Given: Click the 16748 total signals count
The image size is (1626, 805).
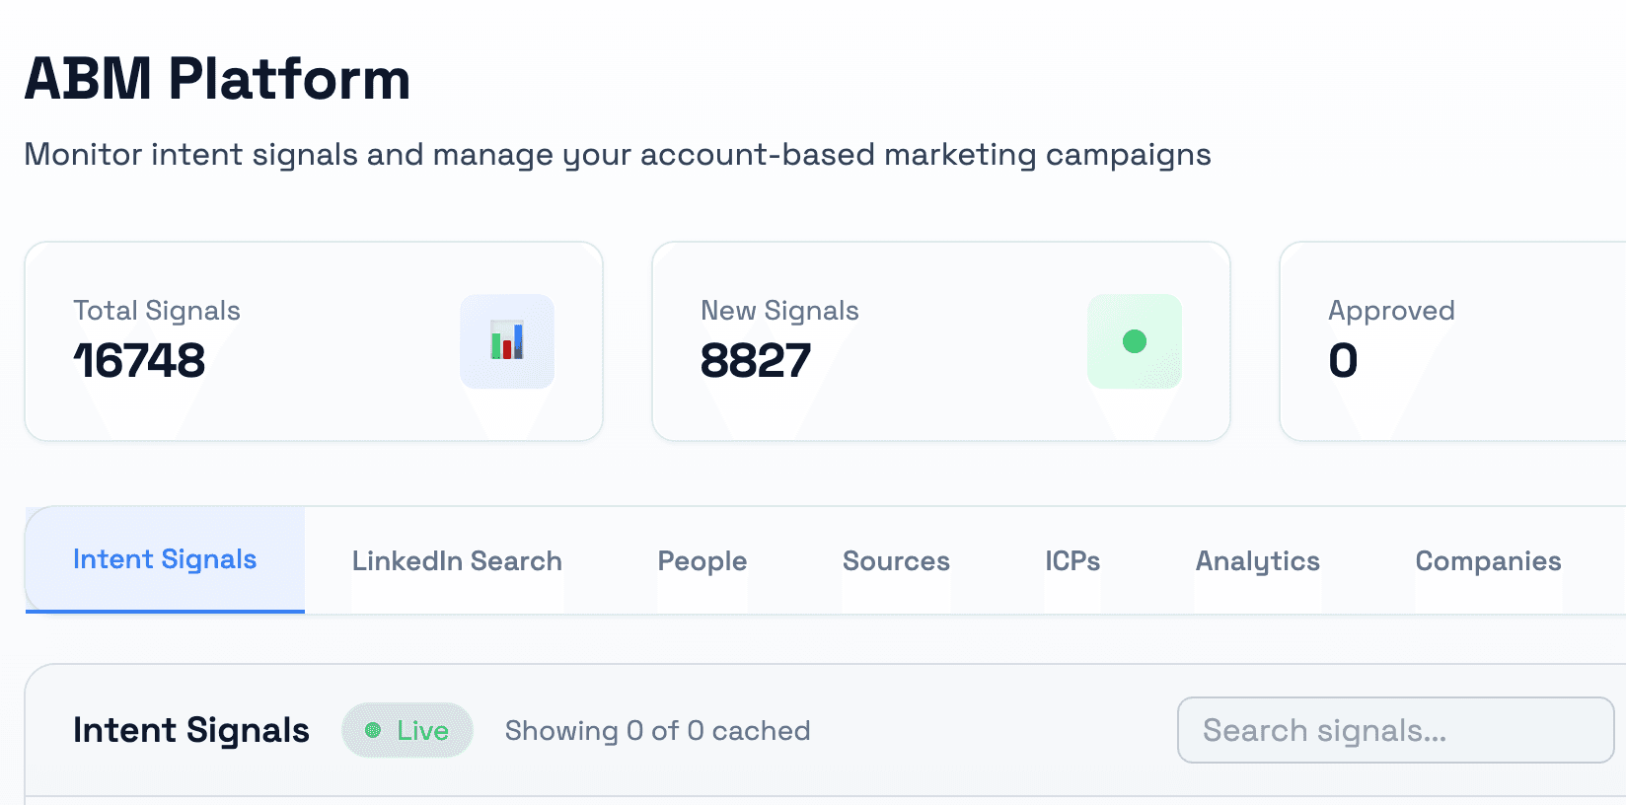Looking at the screenshot, I should [x=140, y=360].
